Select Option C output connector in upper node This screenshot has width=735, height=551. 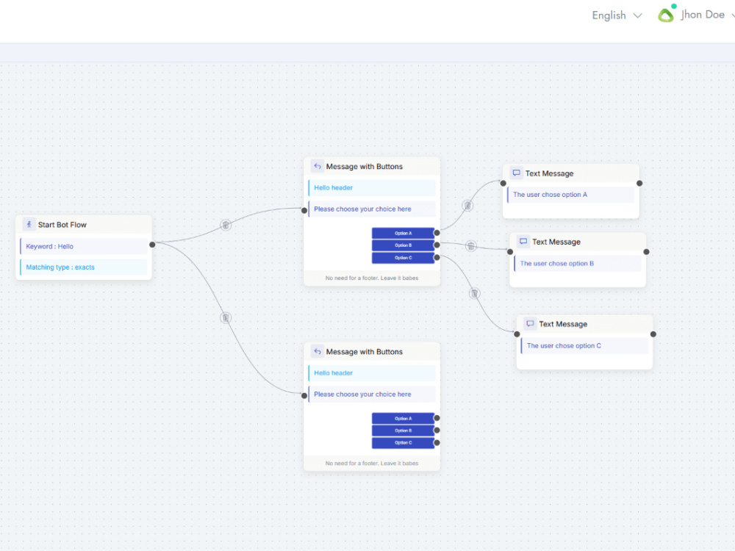[437, 257]
